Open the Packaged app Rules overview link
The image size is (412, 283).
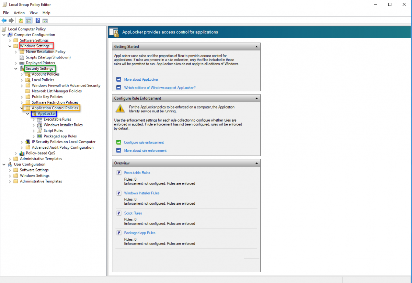pos(139,233)
